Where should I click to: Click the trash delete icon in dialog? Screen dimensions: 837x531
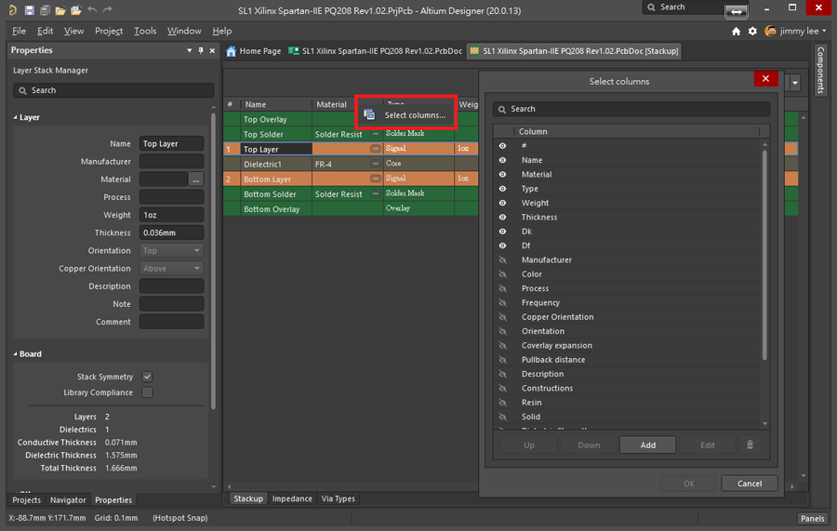pos(750,445)
